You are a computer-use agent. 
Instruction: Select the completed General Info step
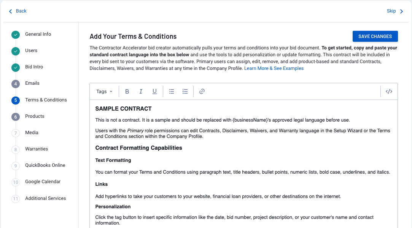(15, 34)
